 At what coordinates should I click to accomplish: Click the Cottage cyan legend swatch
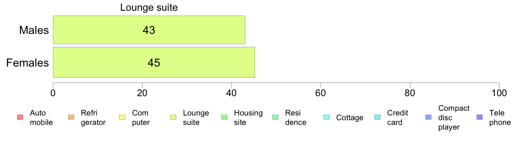click(x=326, y=117)
